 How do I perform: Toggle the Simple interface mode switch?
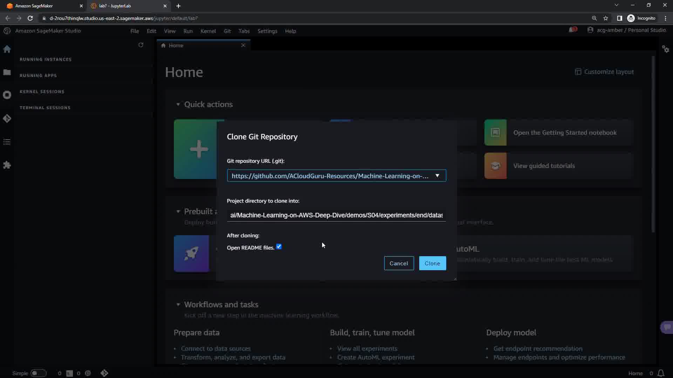pos(38,373)
